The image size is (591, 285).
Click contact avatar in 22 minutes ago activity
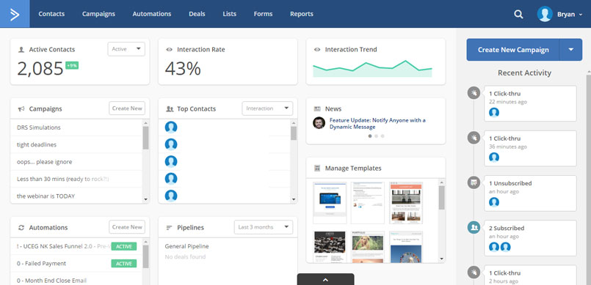coord(494,112)
